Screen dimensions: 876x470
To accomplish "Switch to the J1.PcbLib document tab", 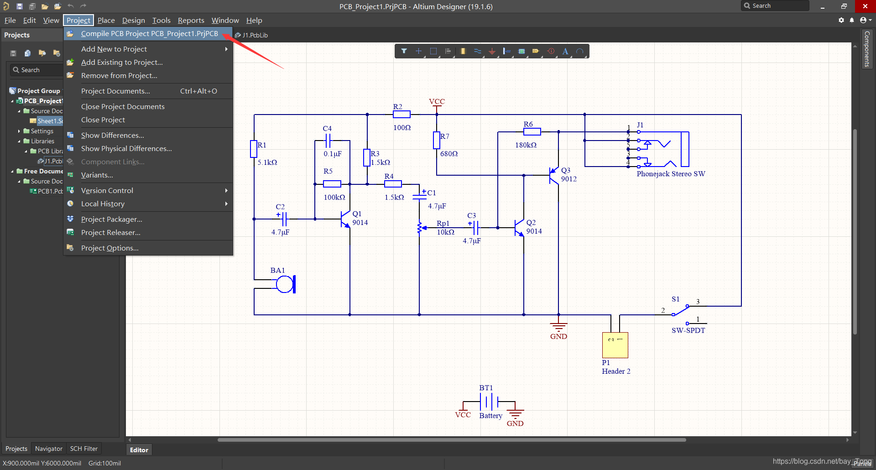I will pyautogui.click(x=251, y=35).
